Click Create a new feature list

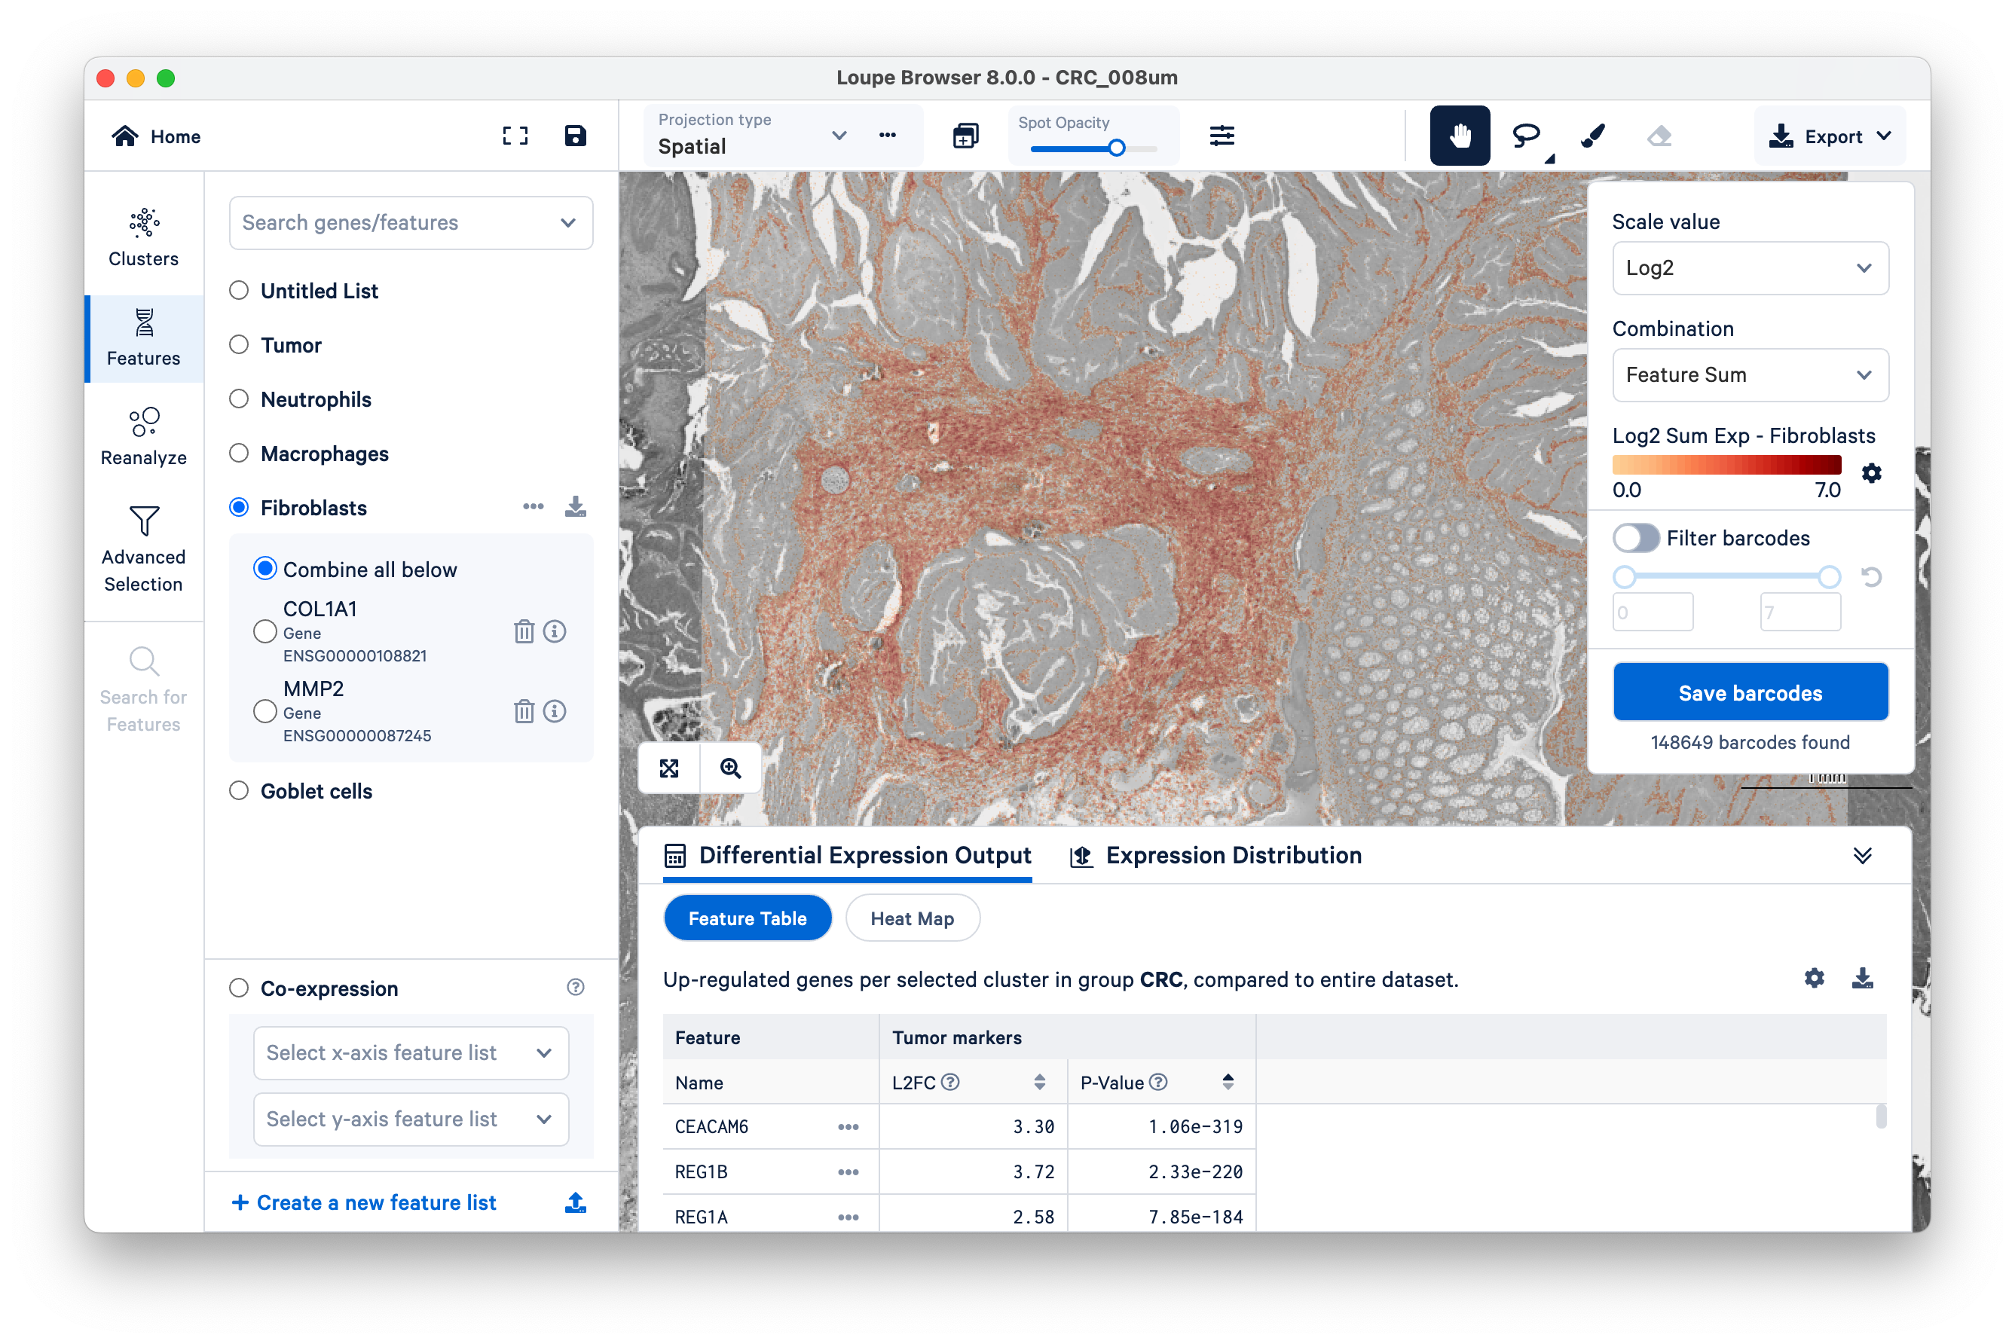(365, 1202)
